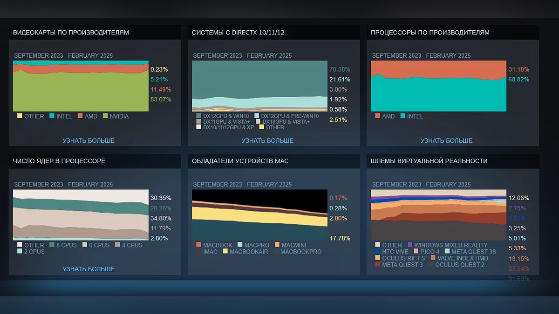Click the ШЛЕМЫ ВИРТУАЛЬНОЙ РЕАЛЬНОСТИ panel header

(429, 161)
